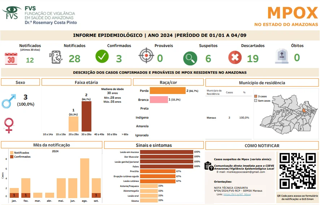Click the Confirmados legend swatch in monthly chart

pos(12,157)
